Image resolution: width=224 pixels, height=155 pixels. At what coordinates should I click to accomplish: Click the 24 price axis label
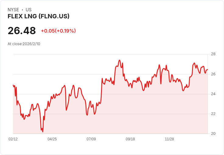click(213, 94)
